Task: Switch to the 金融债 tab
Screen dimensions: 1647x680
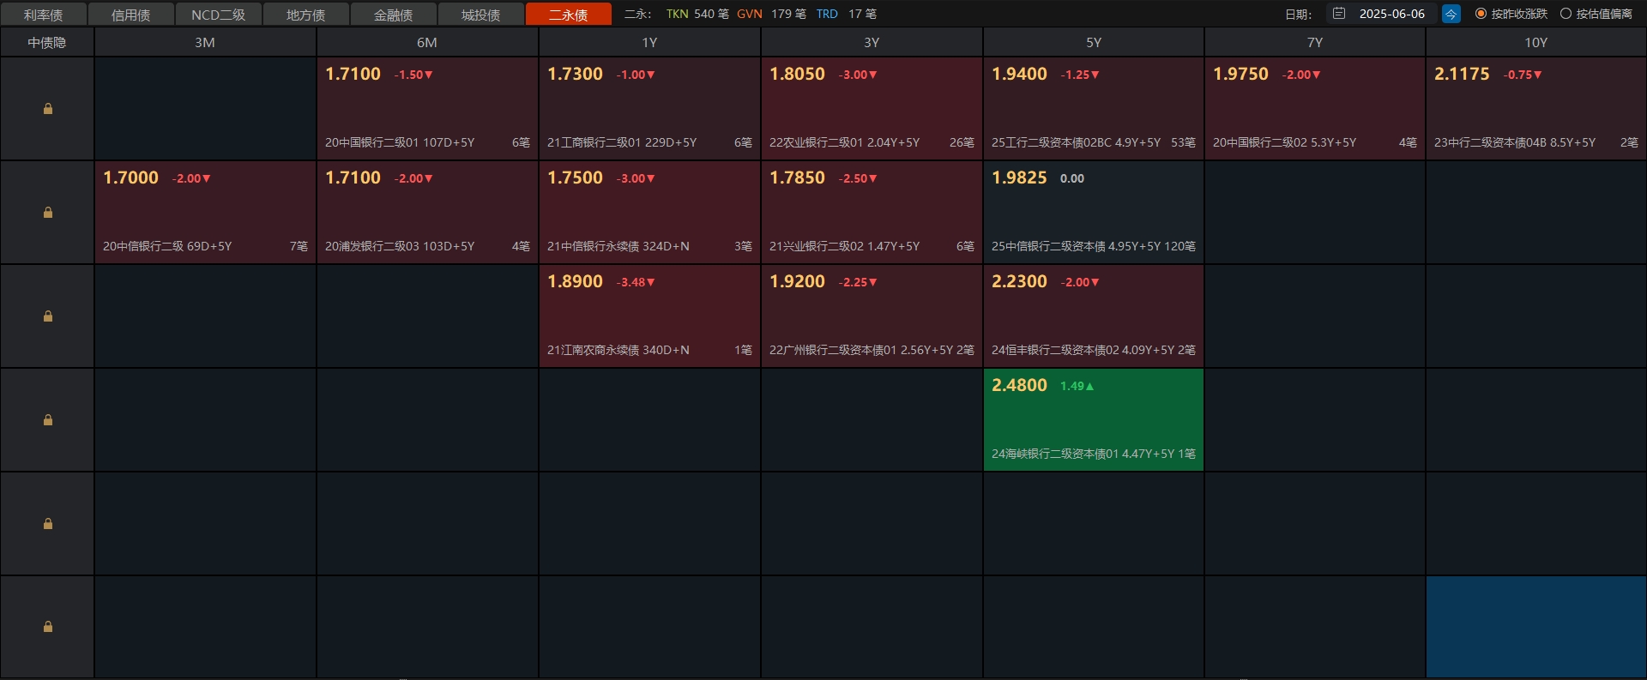Action: [x=394, y=15]
